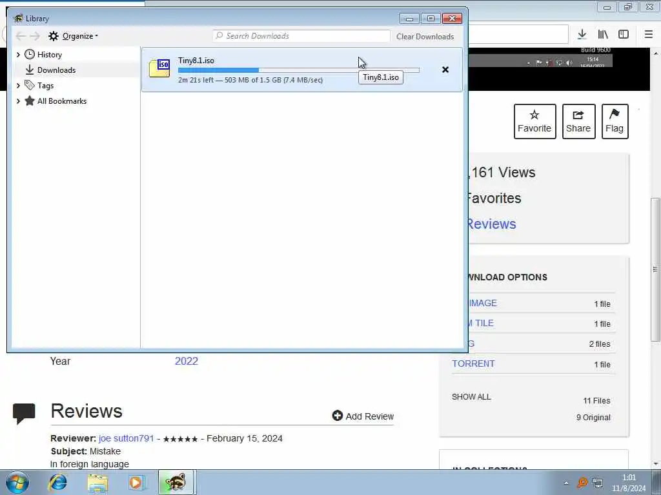Click the IMAGE download option link
This screenshot has height=495, width=661.
coord(483,303)
